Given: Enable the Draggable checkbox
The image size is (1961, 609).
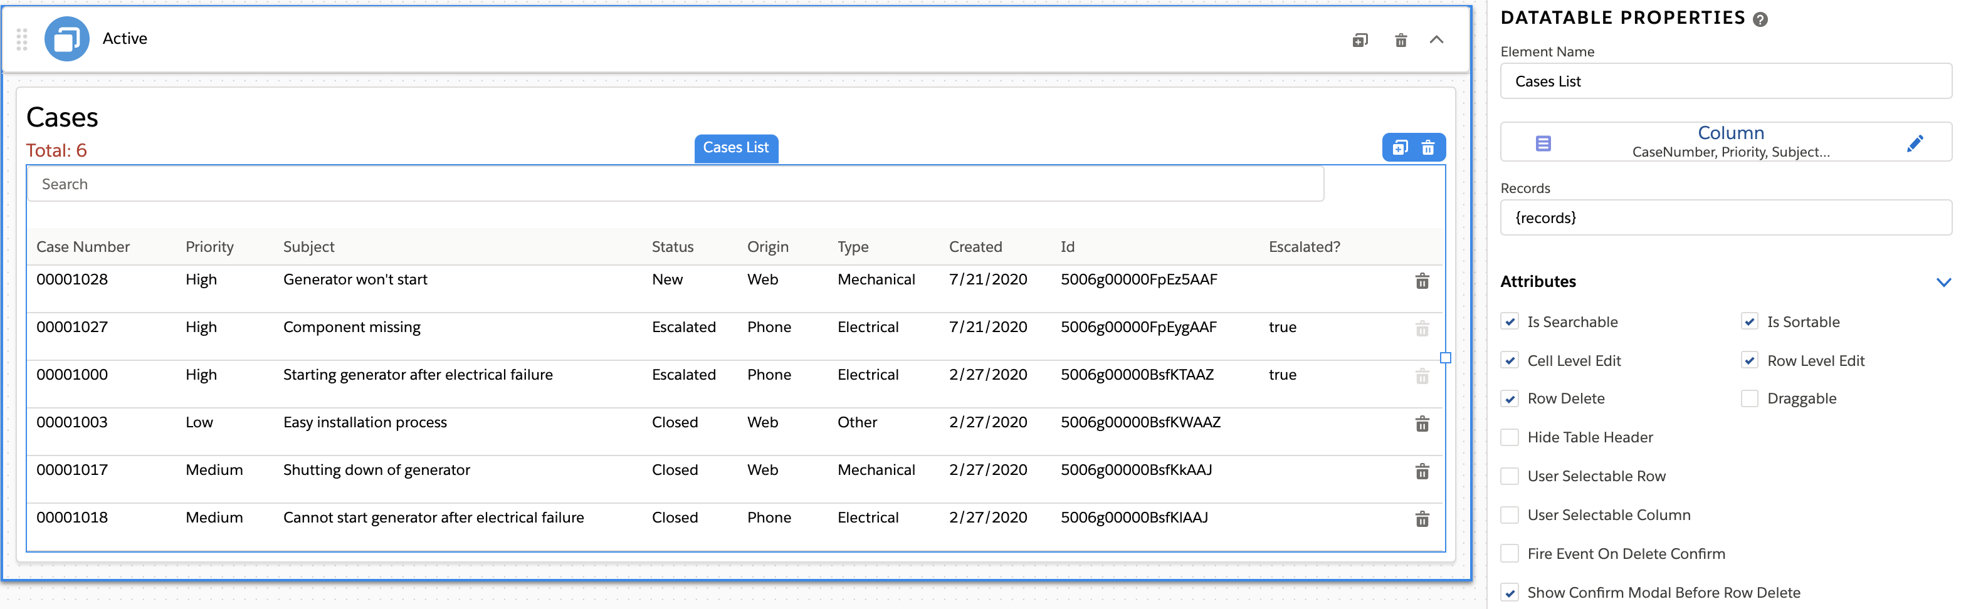Looking at the screenshot, I should pyautogui.click(x=1749, y=398).
